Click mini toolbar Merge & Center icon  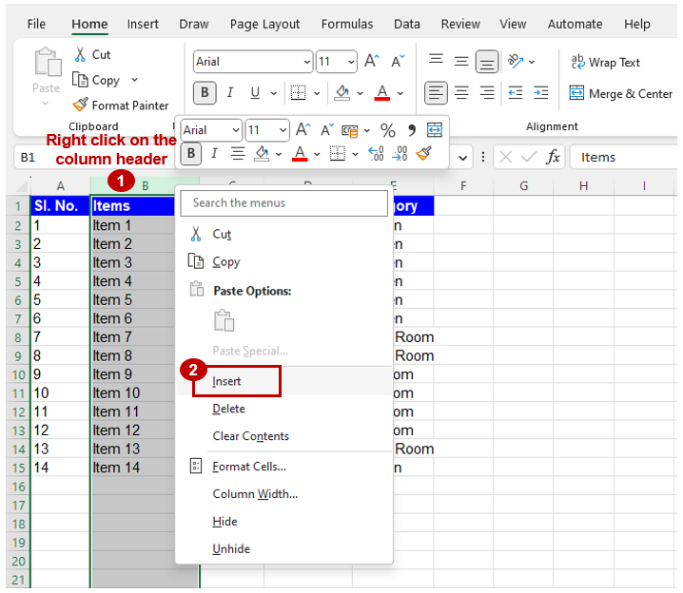point(435,129)
